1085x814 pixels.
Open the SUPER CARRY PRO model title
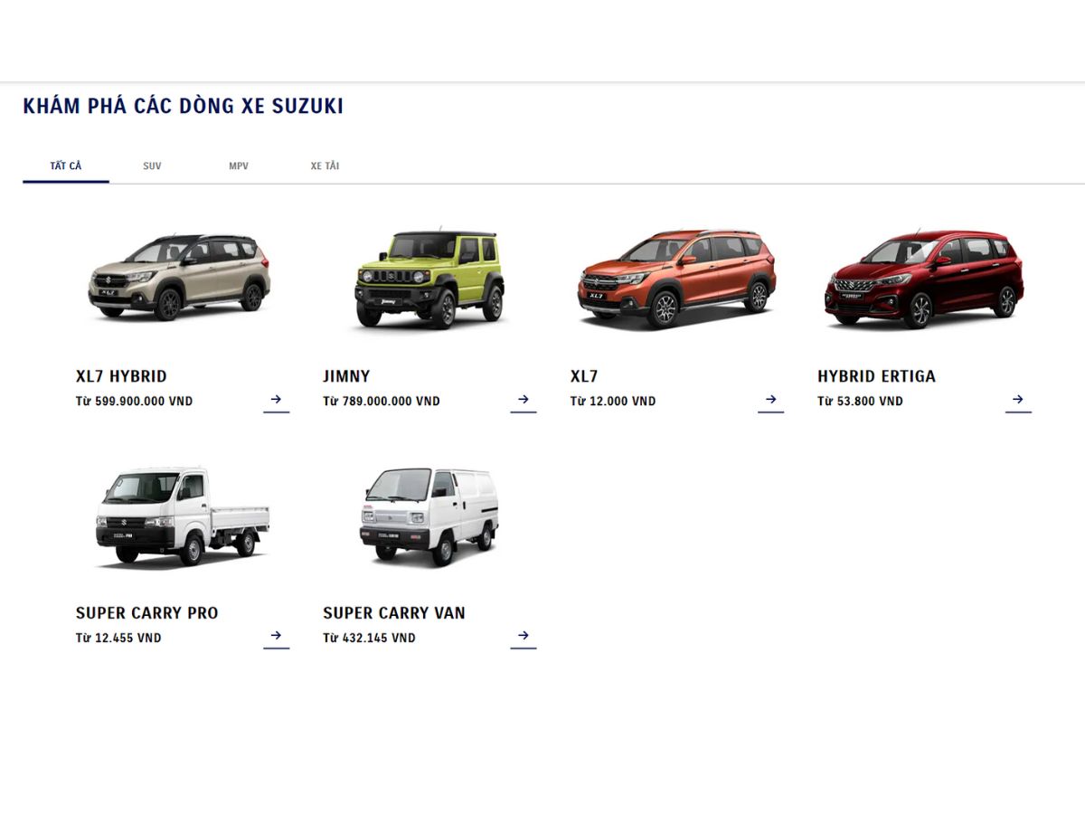(x=147, y=613)
